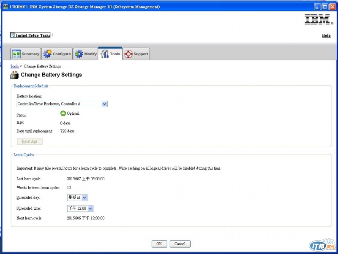Switch to the Configure tab

tap(57, 54)
